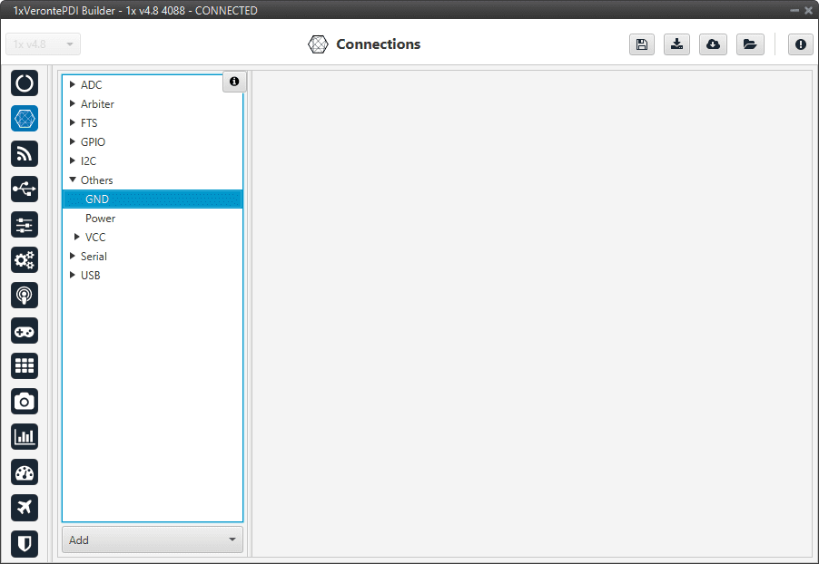Select the Others tree label
Screen dimensions: 819x564
coord(96,180)
